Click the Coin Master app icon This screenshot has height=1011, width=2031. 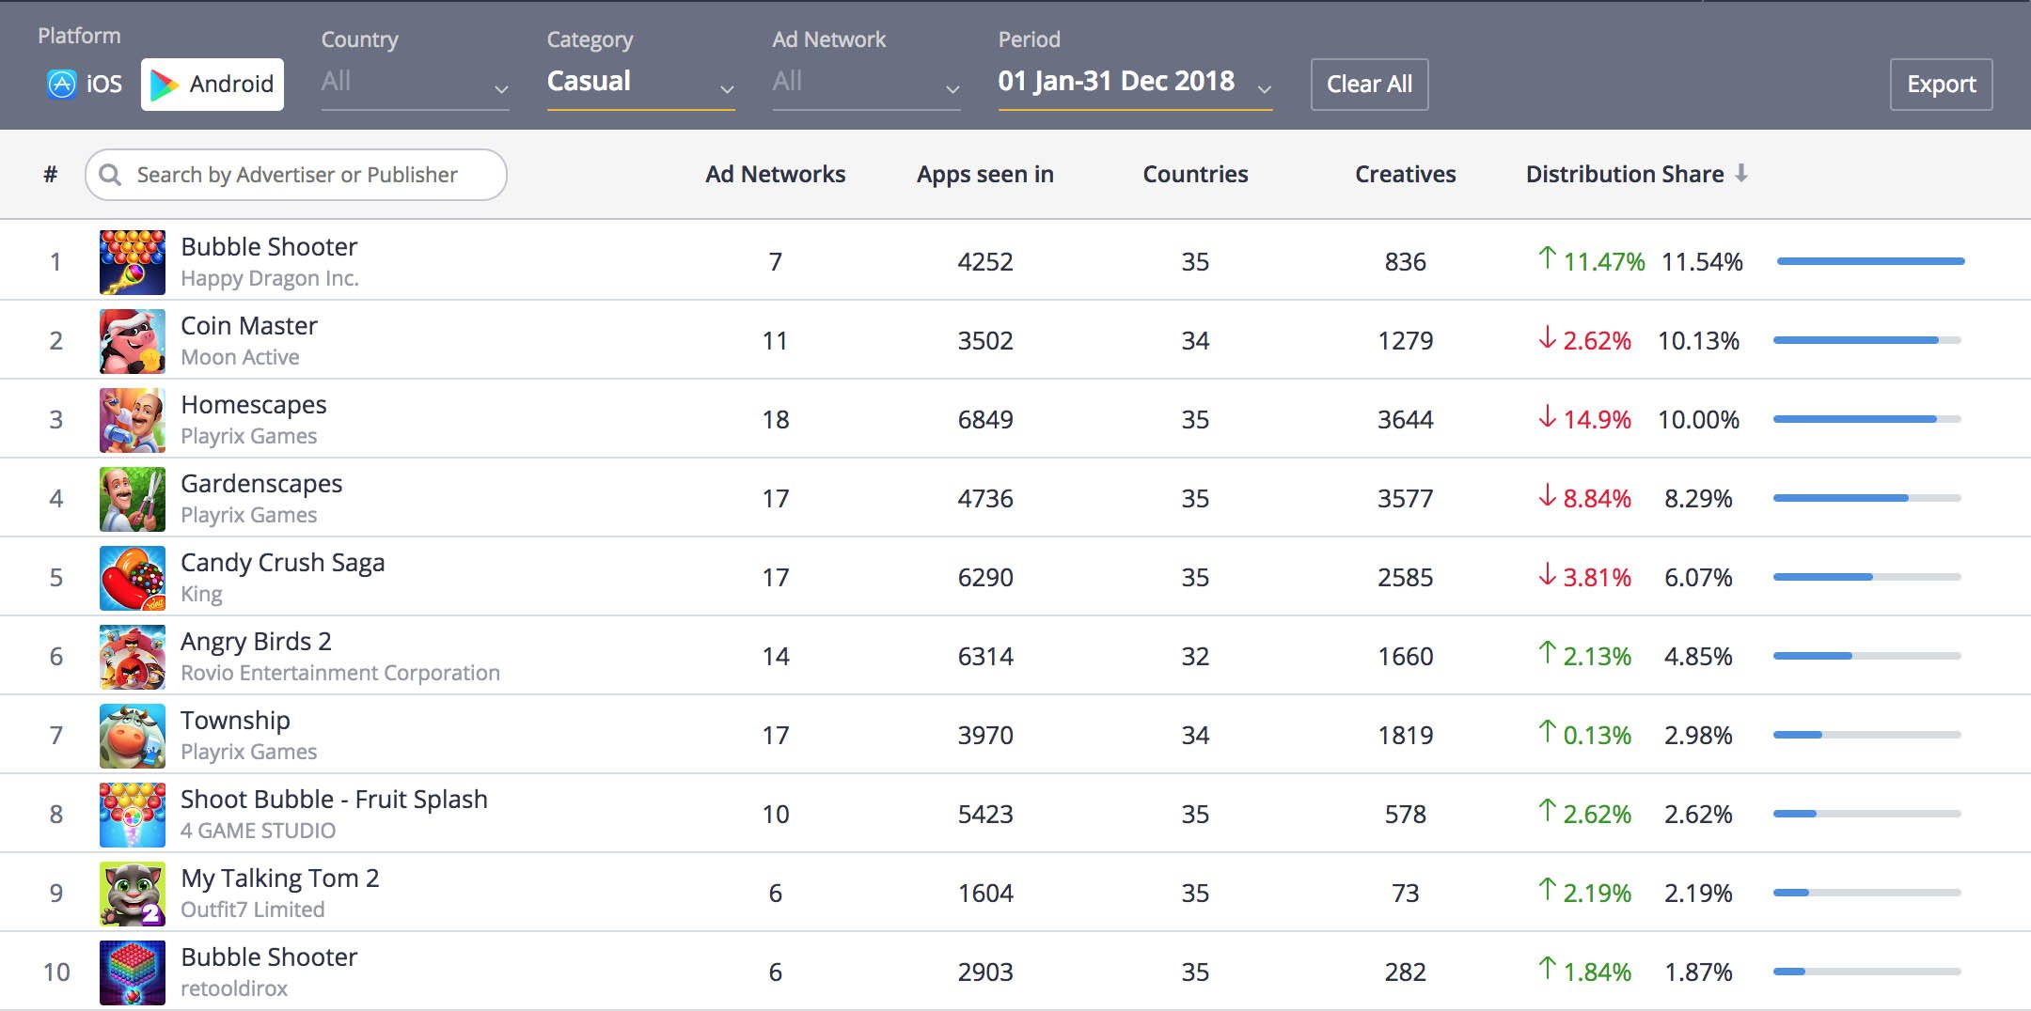(133, 341)
